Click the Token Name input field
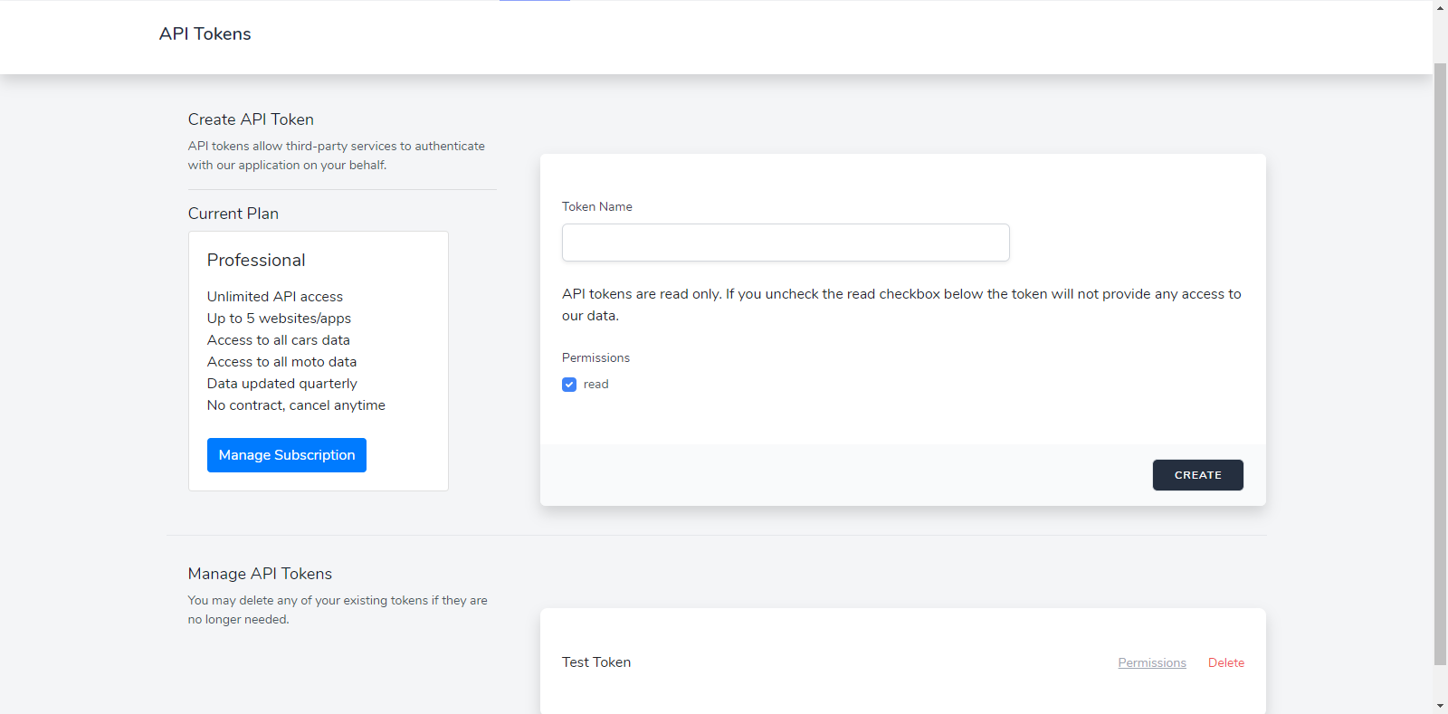The image size is (1448, 714). (786, 243)
